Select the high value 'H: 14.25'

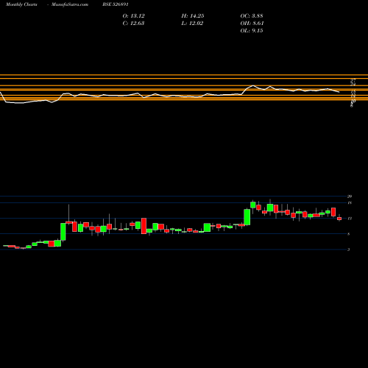tap(193, 16)
